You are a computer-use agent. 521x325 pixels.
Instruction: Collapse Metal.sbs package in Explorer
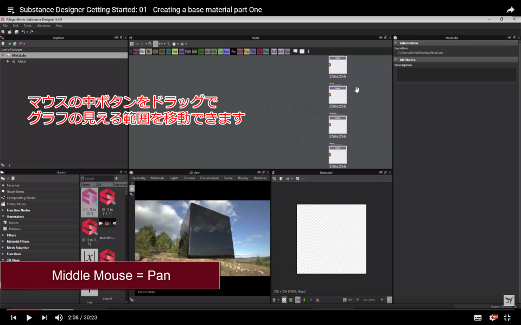[x=3, y=55]
